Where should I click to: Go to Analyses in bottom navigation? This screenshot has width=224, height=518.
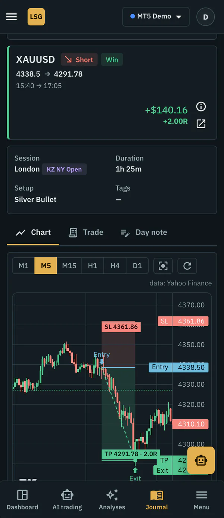click(x=112, y=500)
